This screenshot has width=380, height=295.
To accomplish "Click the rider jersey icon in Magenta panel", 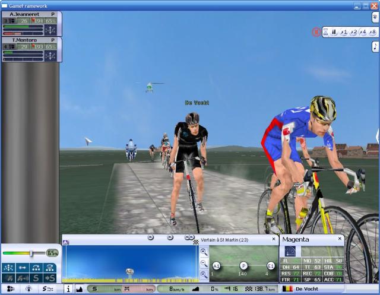I will point(290,251).
